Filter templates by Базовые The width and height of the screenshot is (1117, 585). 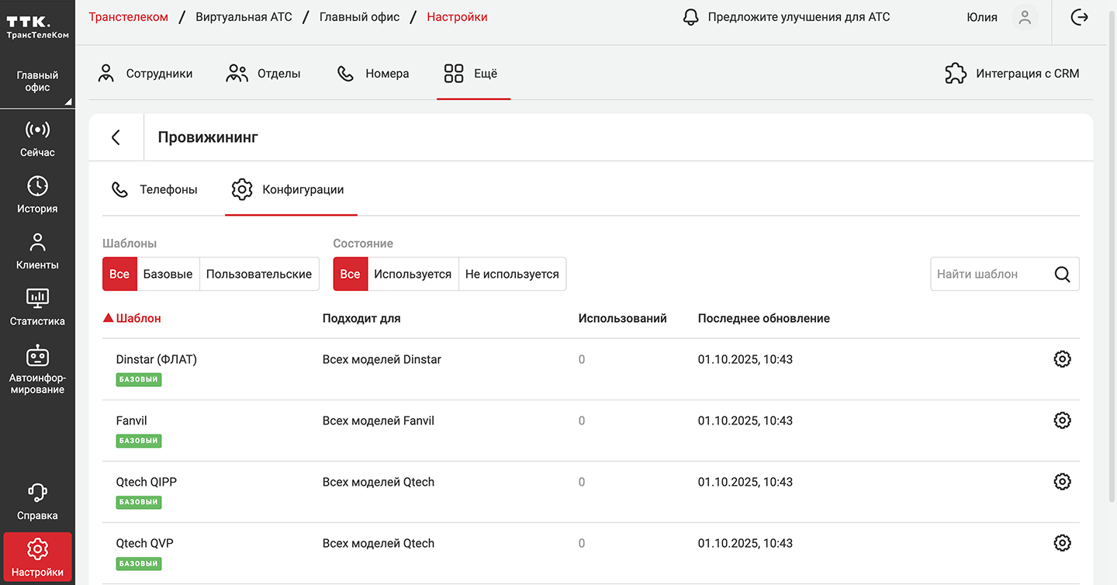[168, 274]
